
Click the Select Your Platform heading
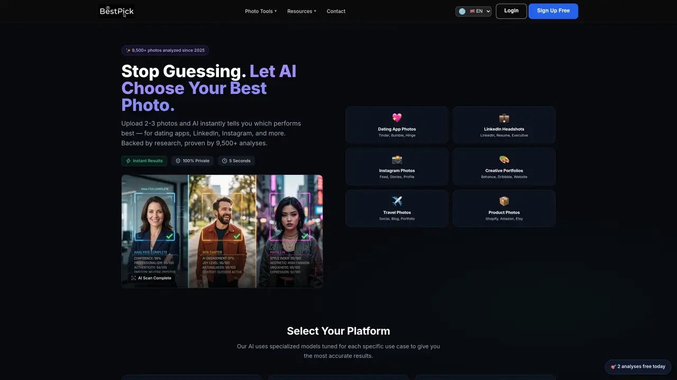(x=338, y=331)
